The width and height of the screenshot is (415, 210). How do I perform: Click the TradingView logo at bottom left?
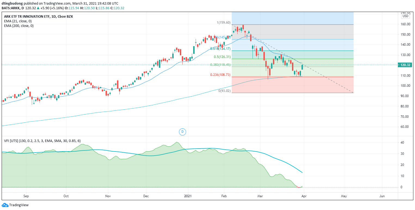[x=15, y=205]
